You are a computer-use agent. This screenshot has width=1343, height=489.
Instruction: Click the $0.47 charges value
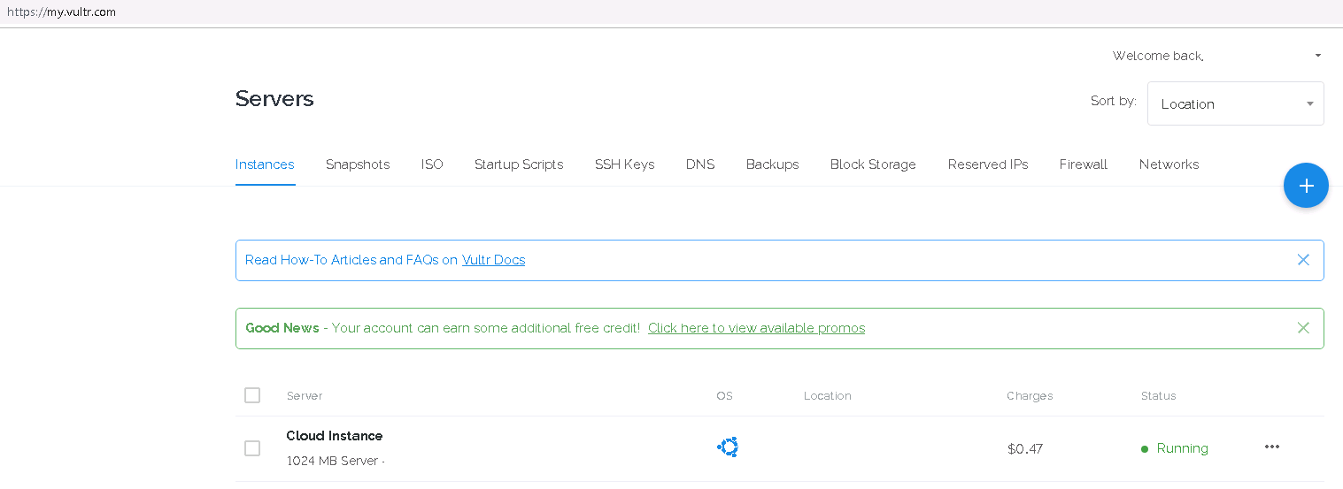pyautogui.click(x=1025, y=449)
